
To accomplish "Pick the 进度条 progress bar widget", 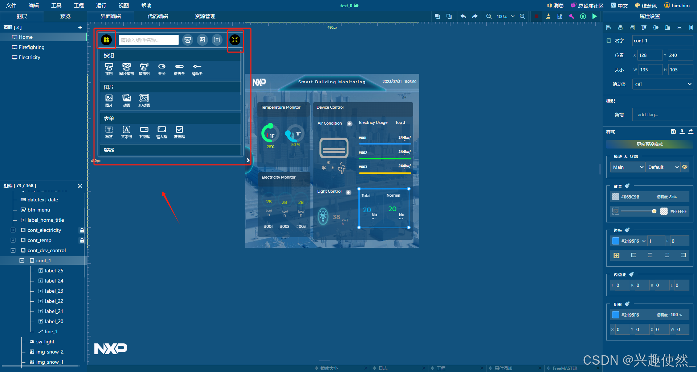I will coord(179,69).
